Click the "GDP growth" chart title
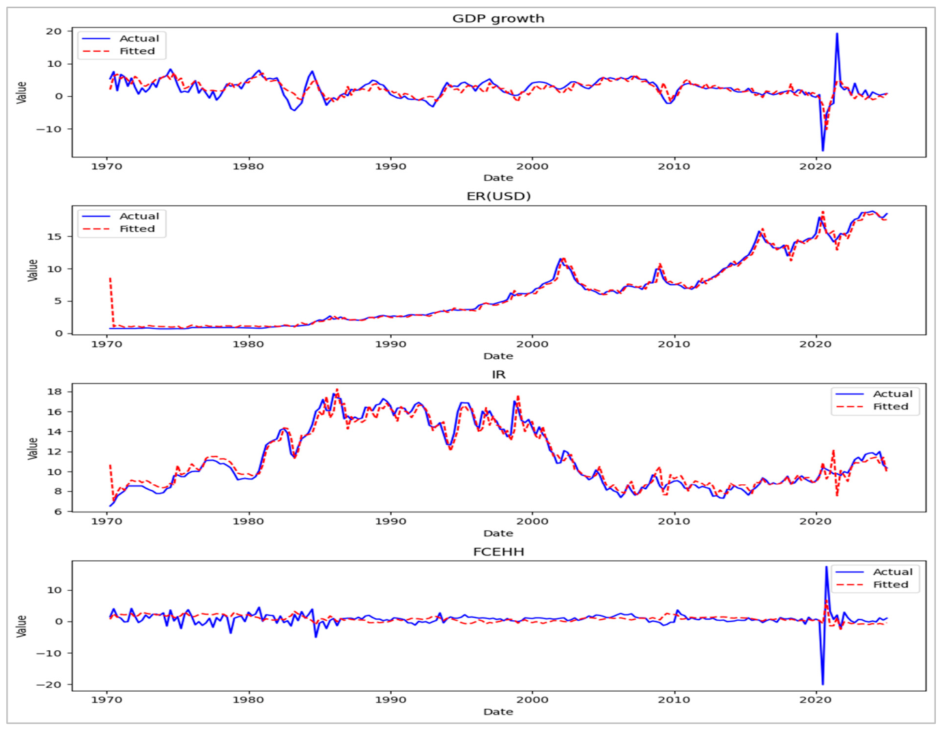 [x=498, y=18]
